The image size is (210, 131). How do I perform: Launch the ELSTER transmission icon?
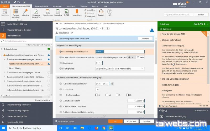(x=67, y=12)
